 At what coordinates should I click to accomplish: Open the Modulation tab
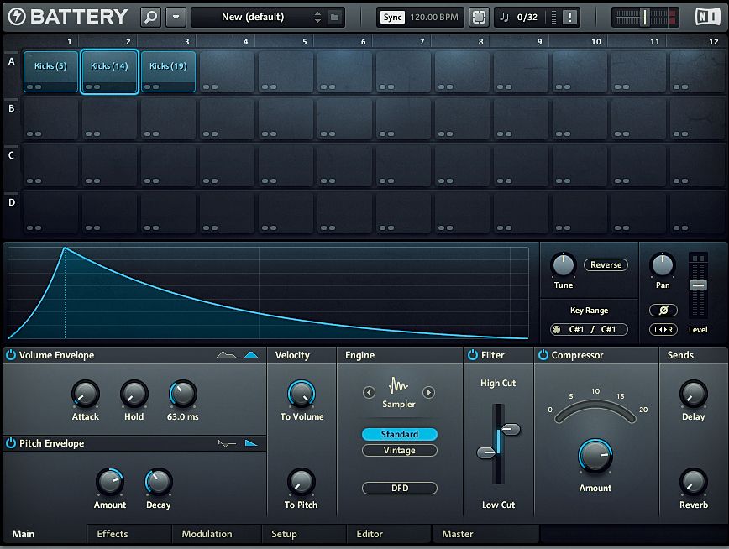pyautogui.click(x=208, y=534)
